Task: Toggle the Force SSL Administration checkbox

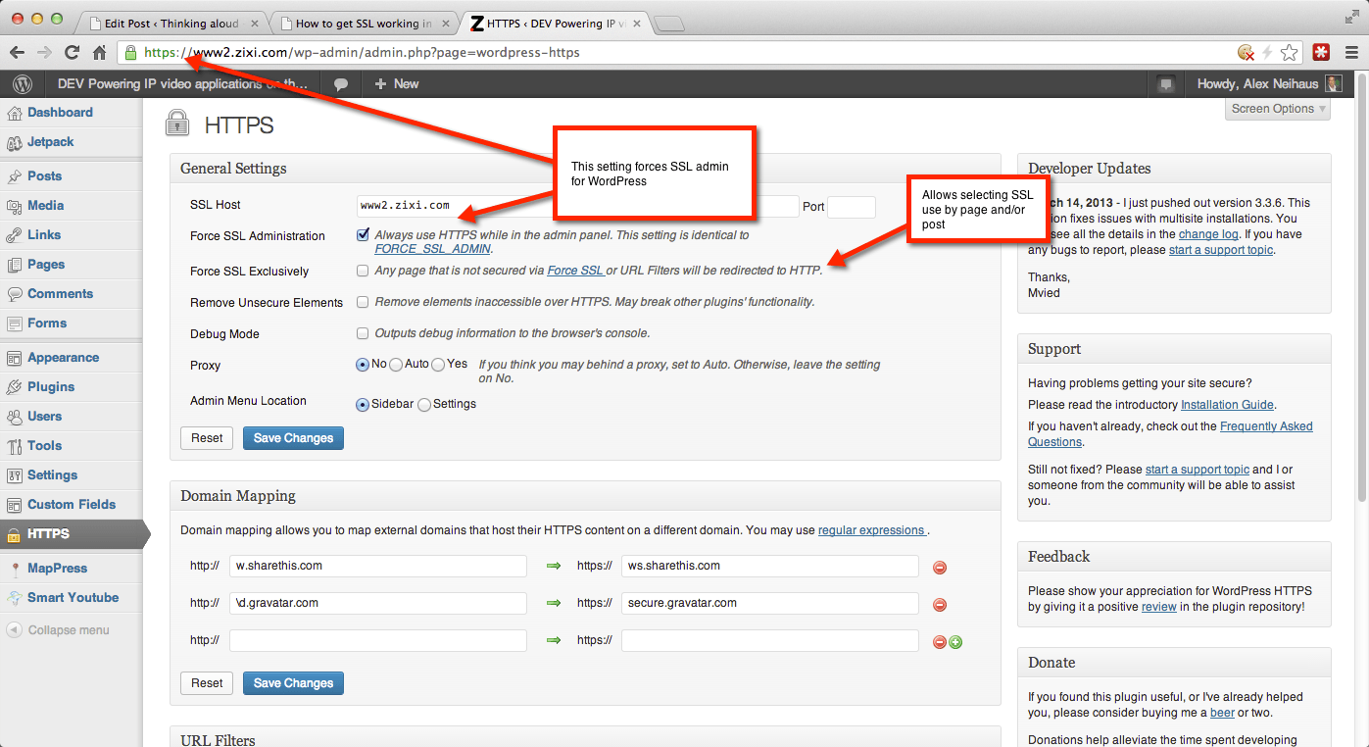Action: coord(363,235)
